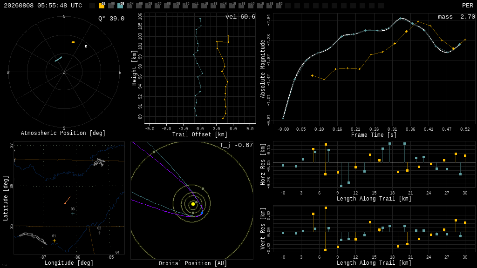Image resolution: width=477 pixels, height=268 pixels.
Task: Select station box 10 in top strip
Action: 185,5
